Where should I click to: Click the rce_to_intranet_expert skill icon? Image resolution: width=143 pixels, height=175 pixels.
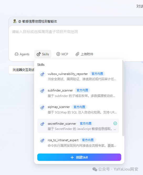click(42, 140)
